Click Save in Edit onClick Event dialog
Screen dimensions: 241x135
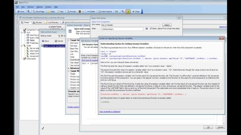tap(46, 41)
